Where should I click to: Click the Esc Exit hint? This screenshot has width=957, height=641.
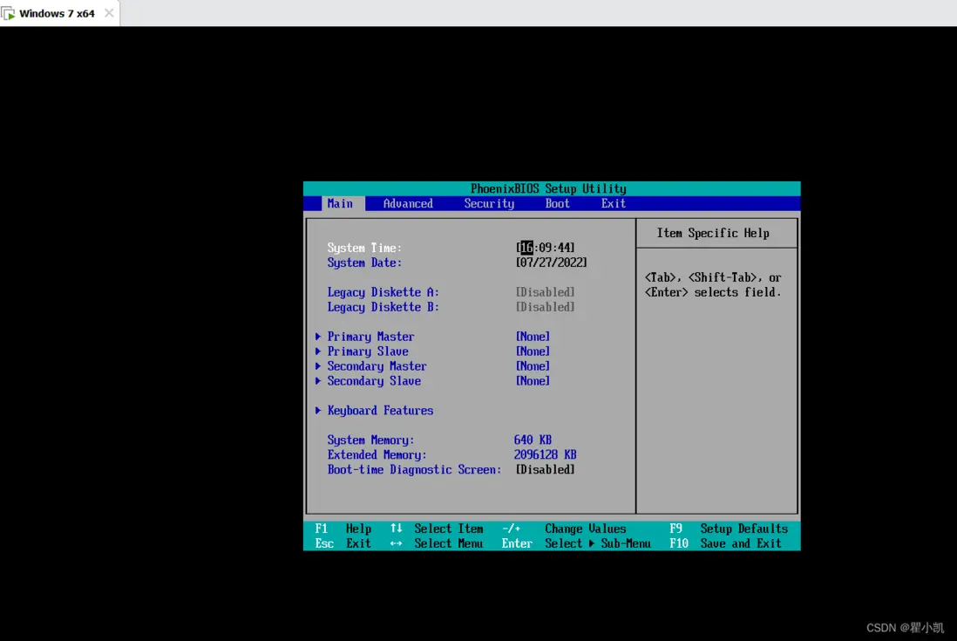pyautogui.click(x=343, y=543)
